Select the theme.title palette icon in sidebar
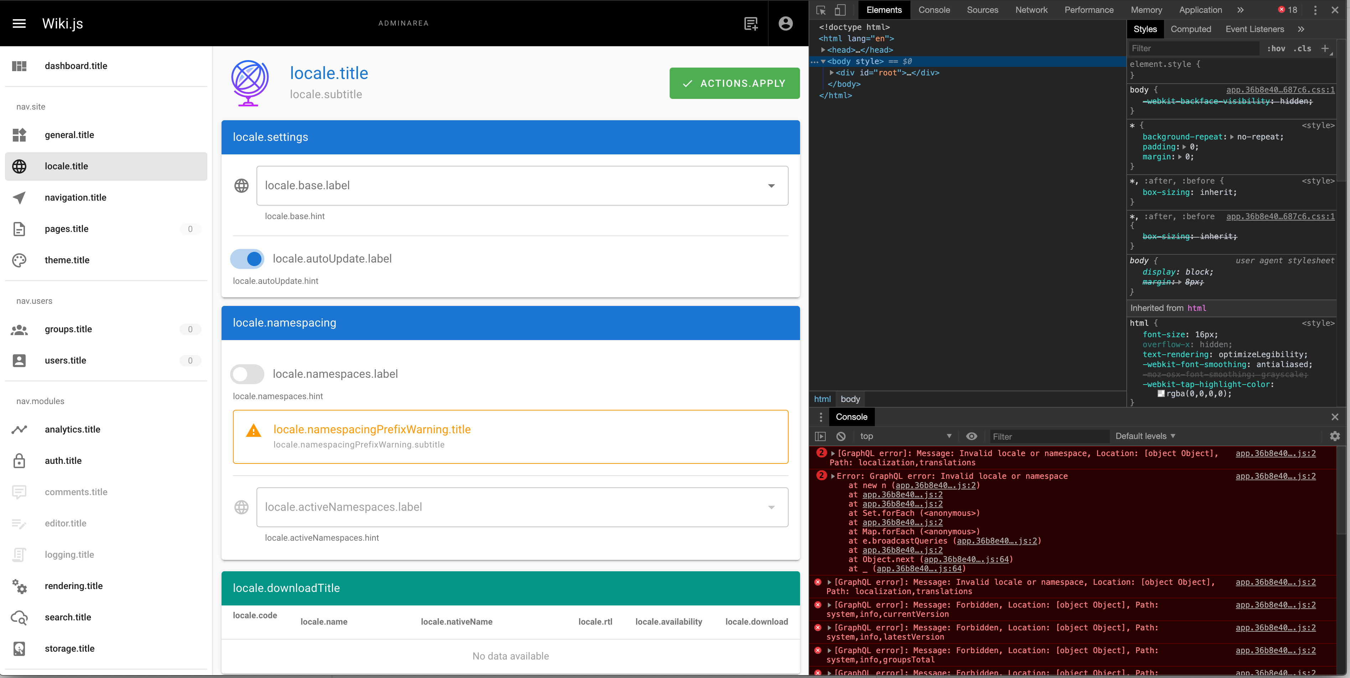The image size is (1350, 678). click(x=19, y=260)
